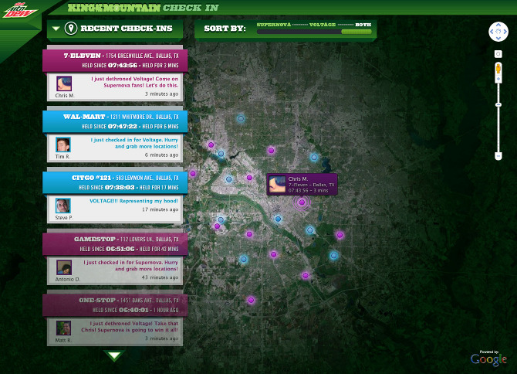
Task: Pan the map up with the arrow control
Action: [x=498, y=25]
